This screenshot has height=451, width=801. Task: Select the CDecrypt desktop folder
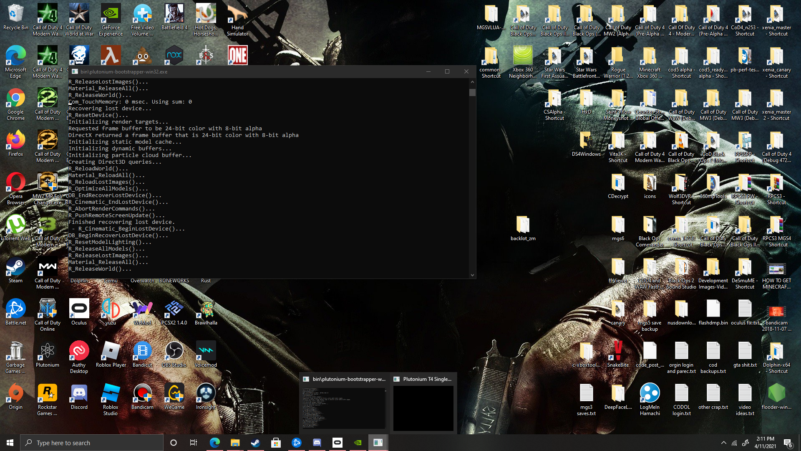point(618,186)
